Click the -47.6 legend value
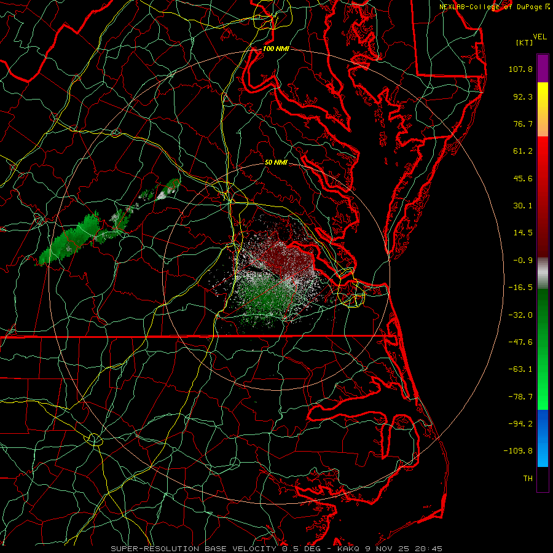The width and height of the screenshot is (553, 553). [520, 342]
